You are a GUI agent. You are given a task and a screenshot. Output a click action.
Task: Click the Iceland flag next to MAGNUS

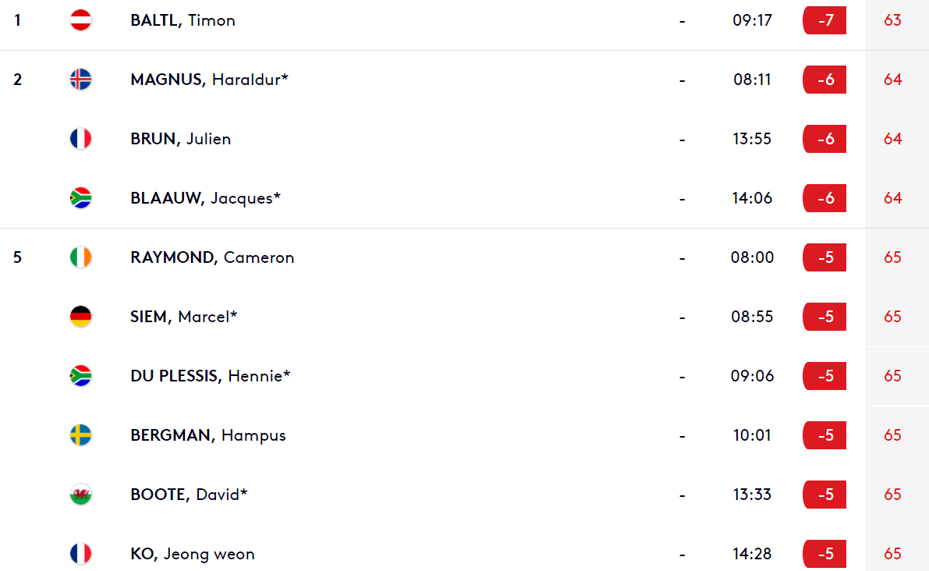pos(80,80)
